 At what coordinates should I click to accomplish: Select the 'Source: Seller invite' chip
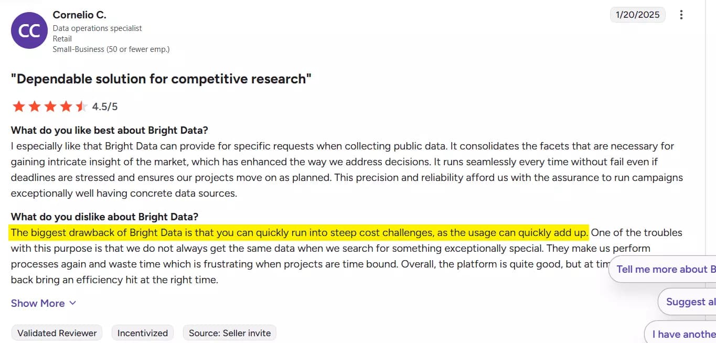tap(229, 333)
